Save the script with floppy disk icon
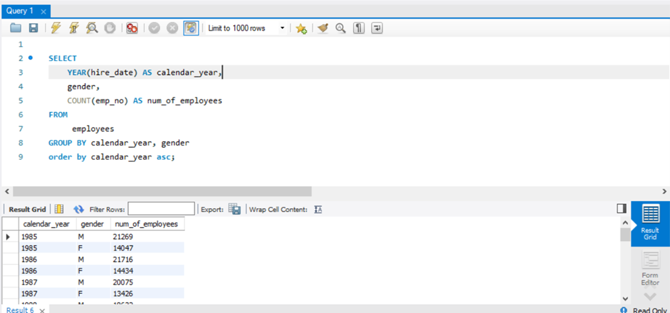This screenshot has height=313, width=670. pyautogui.click(x=34, y=28)
